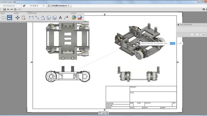Click the cube icon beside LRT design tab

pyautogui.click(x=24, y=6)
